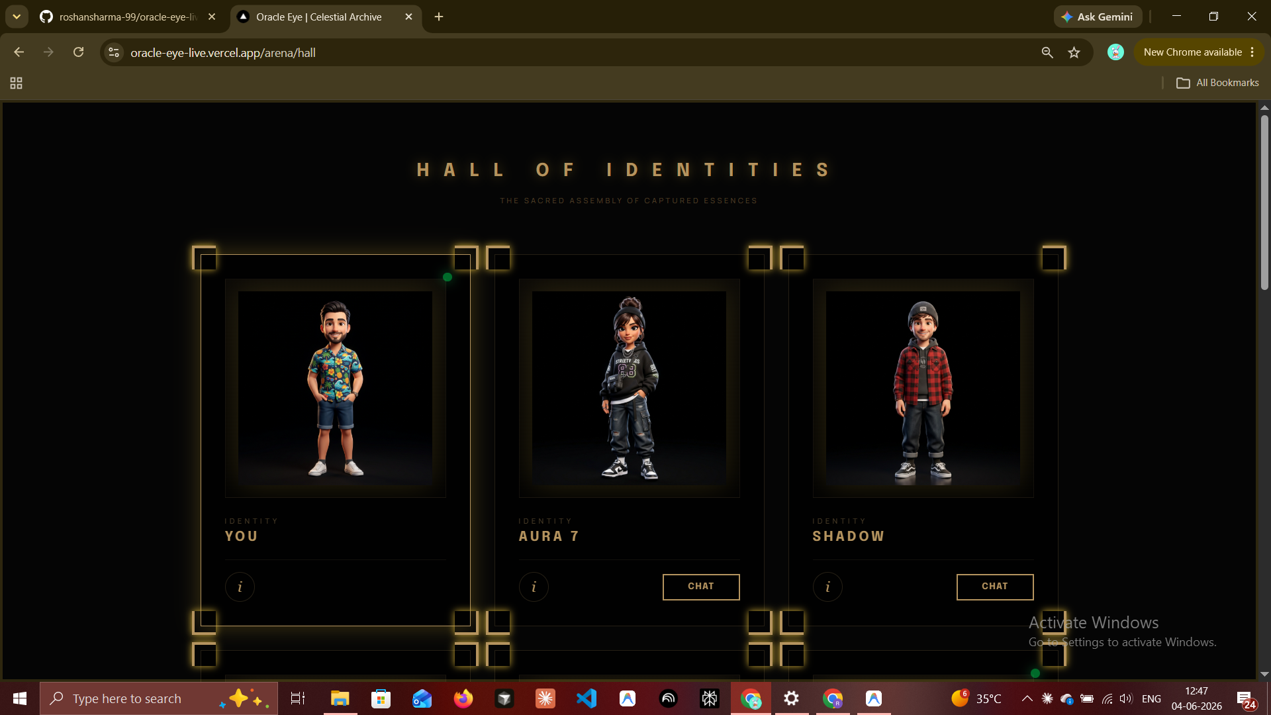Close the Oracle Eye tab
1271x715 pixels.
coord(408,17)
